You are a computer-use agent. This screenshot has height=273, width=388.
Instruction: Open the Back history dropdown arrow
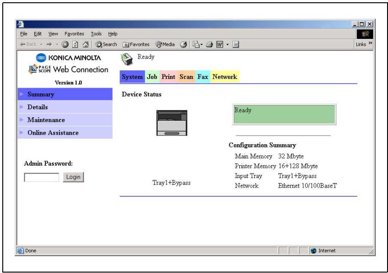tap(41, 45)
